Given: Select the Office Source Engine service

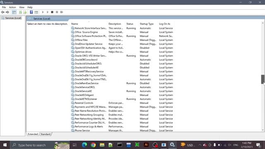Looking at the screenshot, I should click(x=123, y=32).
